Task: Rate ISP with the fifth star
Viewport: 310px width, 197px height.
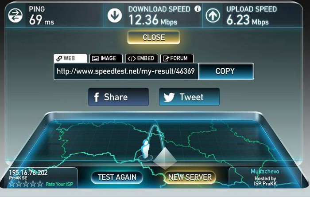Action: click(x=40, y=184)
